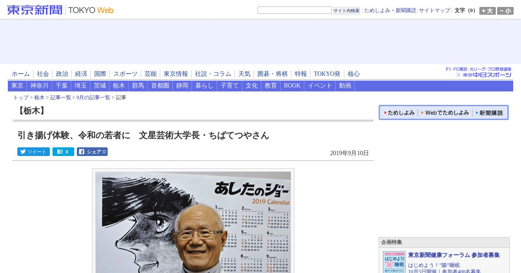Select the 静岡 regional tab
The image size is (521, 273).
pyautogui.click(x=182, y=86)
